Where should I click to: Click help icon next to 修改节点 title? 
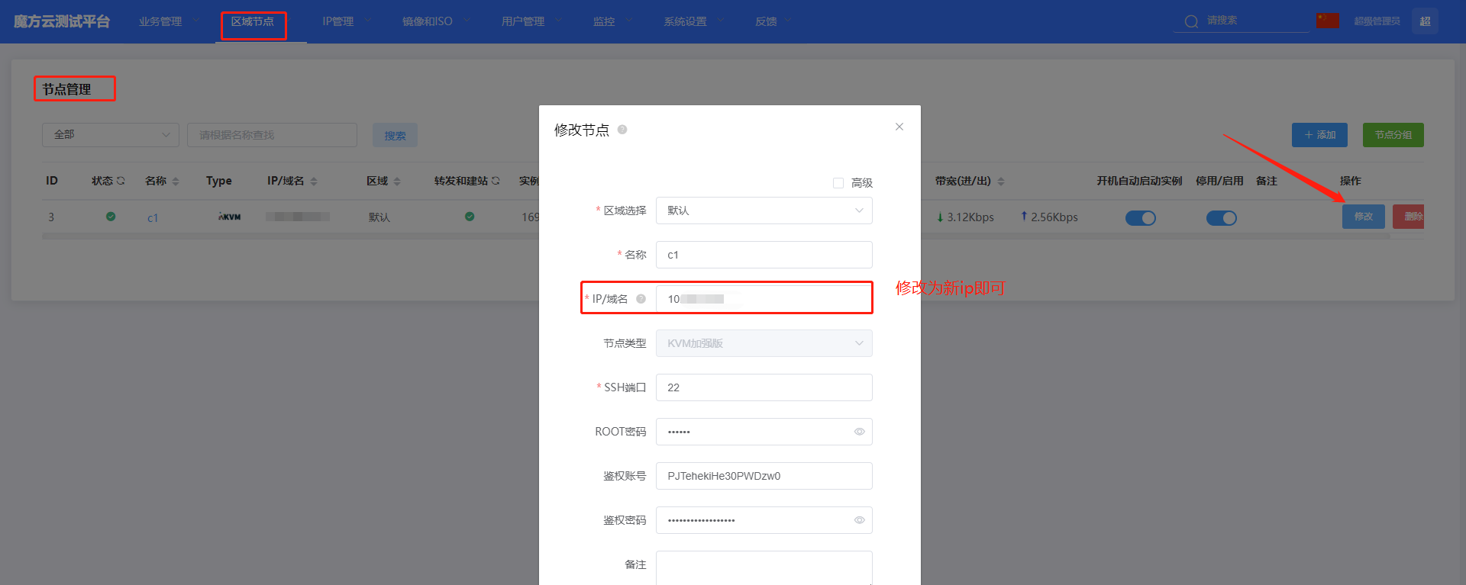click(x=622, y=130)
